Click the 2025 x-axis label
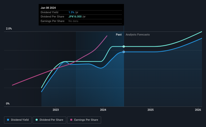This screenshot has height=127, width=206. (151, 110)
